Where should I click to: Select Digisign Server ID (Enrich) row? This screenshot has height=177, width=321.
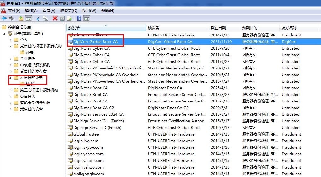click(194, 128)
